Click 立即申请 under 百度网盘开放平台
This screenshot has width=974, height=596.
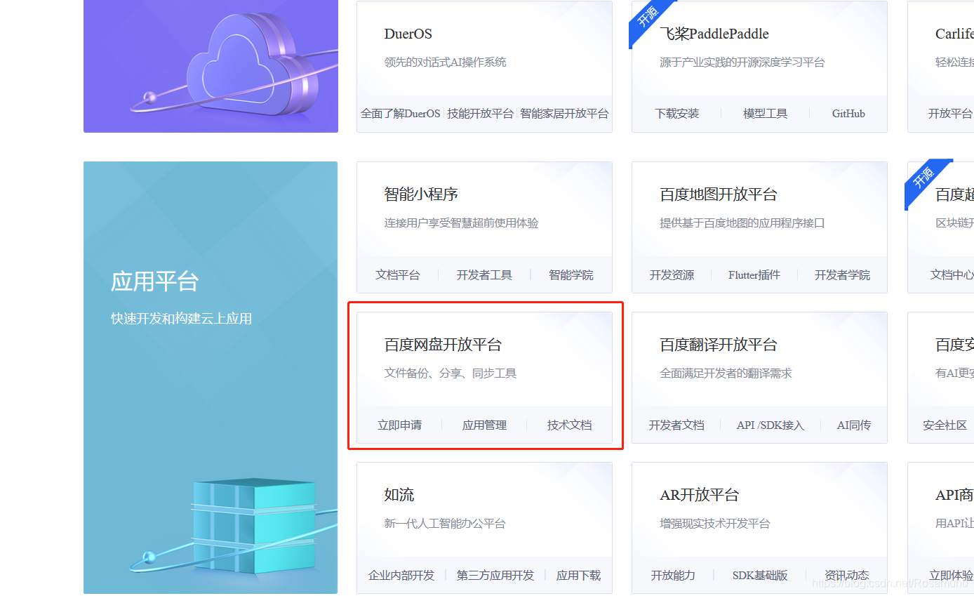pos(400,425)
